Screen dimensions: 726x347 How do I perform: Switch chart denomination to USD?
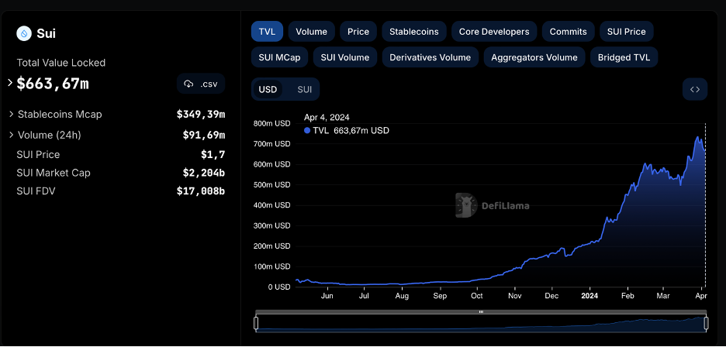point(268,89)
